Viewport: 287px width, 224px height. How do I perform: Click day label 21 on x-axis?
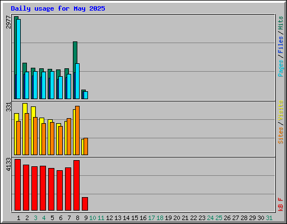pyautogui.click(x=185, y=218)
